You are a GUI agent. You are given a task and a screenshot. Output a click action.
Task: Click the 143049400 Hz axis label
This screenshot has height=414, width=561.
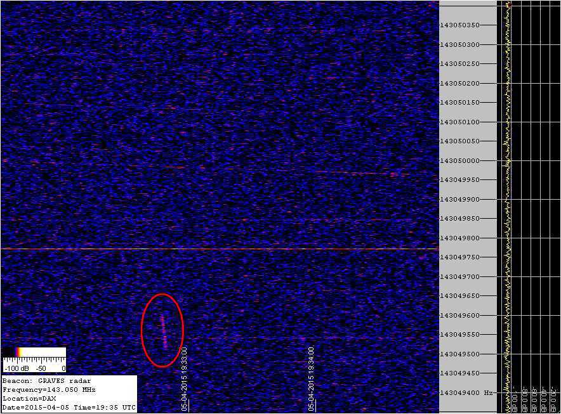pos(466,392)
